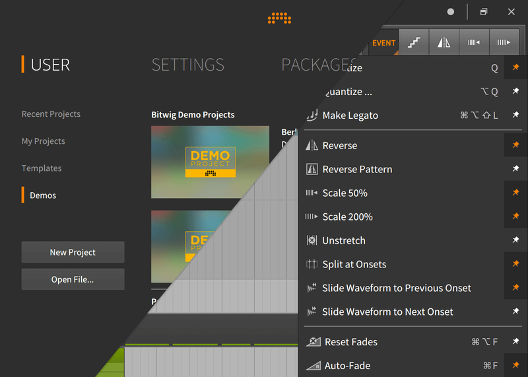Click the Scale 200% toolbar icon

(x=504, y=43)
